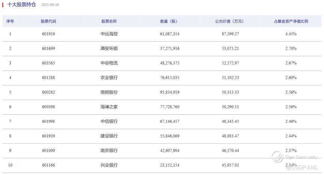The image size is (324, 175).
Task: Select stock code 601699
Action: (x=48, y=48)
